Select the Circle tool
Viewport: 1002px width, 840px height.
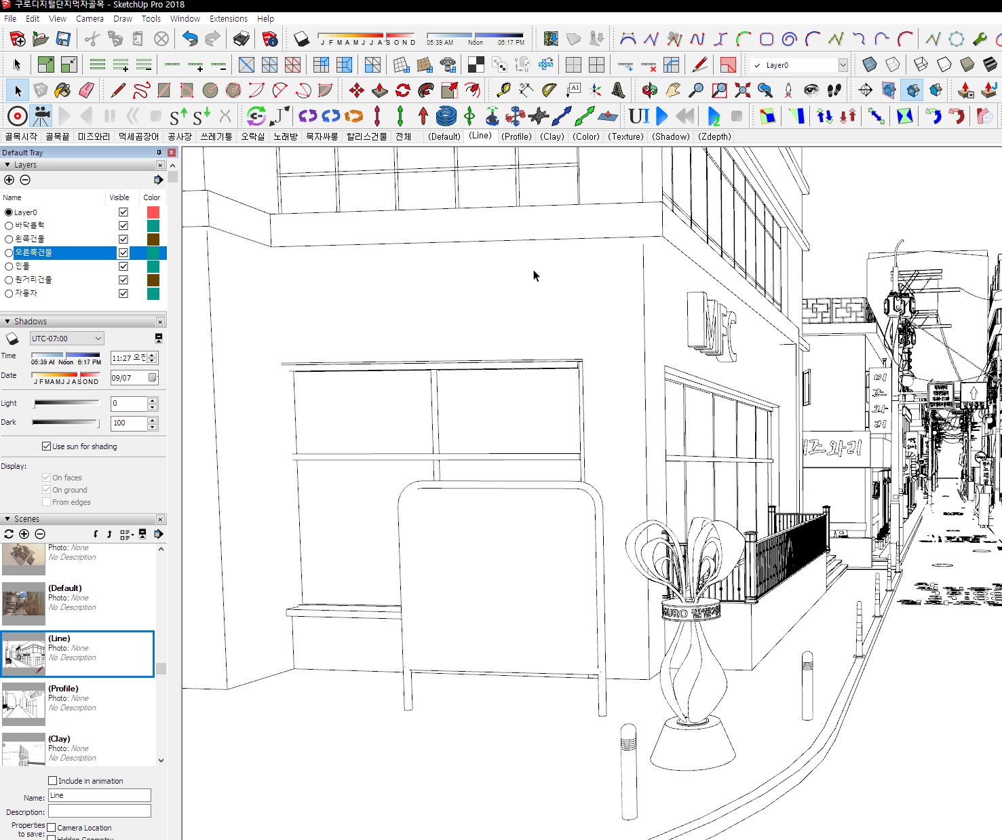[x=210, y=90]
